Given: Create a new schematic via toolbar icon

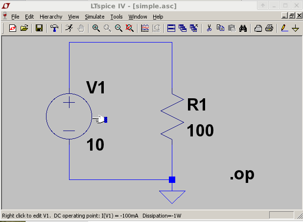Looking at the screenshot, I should click(x=13, y=28).
